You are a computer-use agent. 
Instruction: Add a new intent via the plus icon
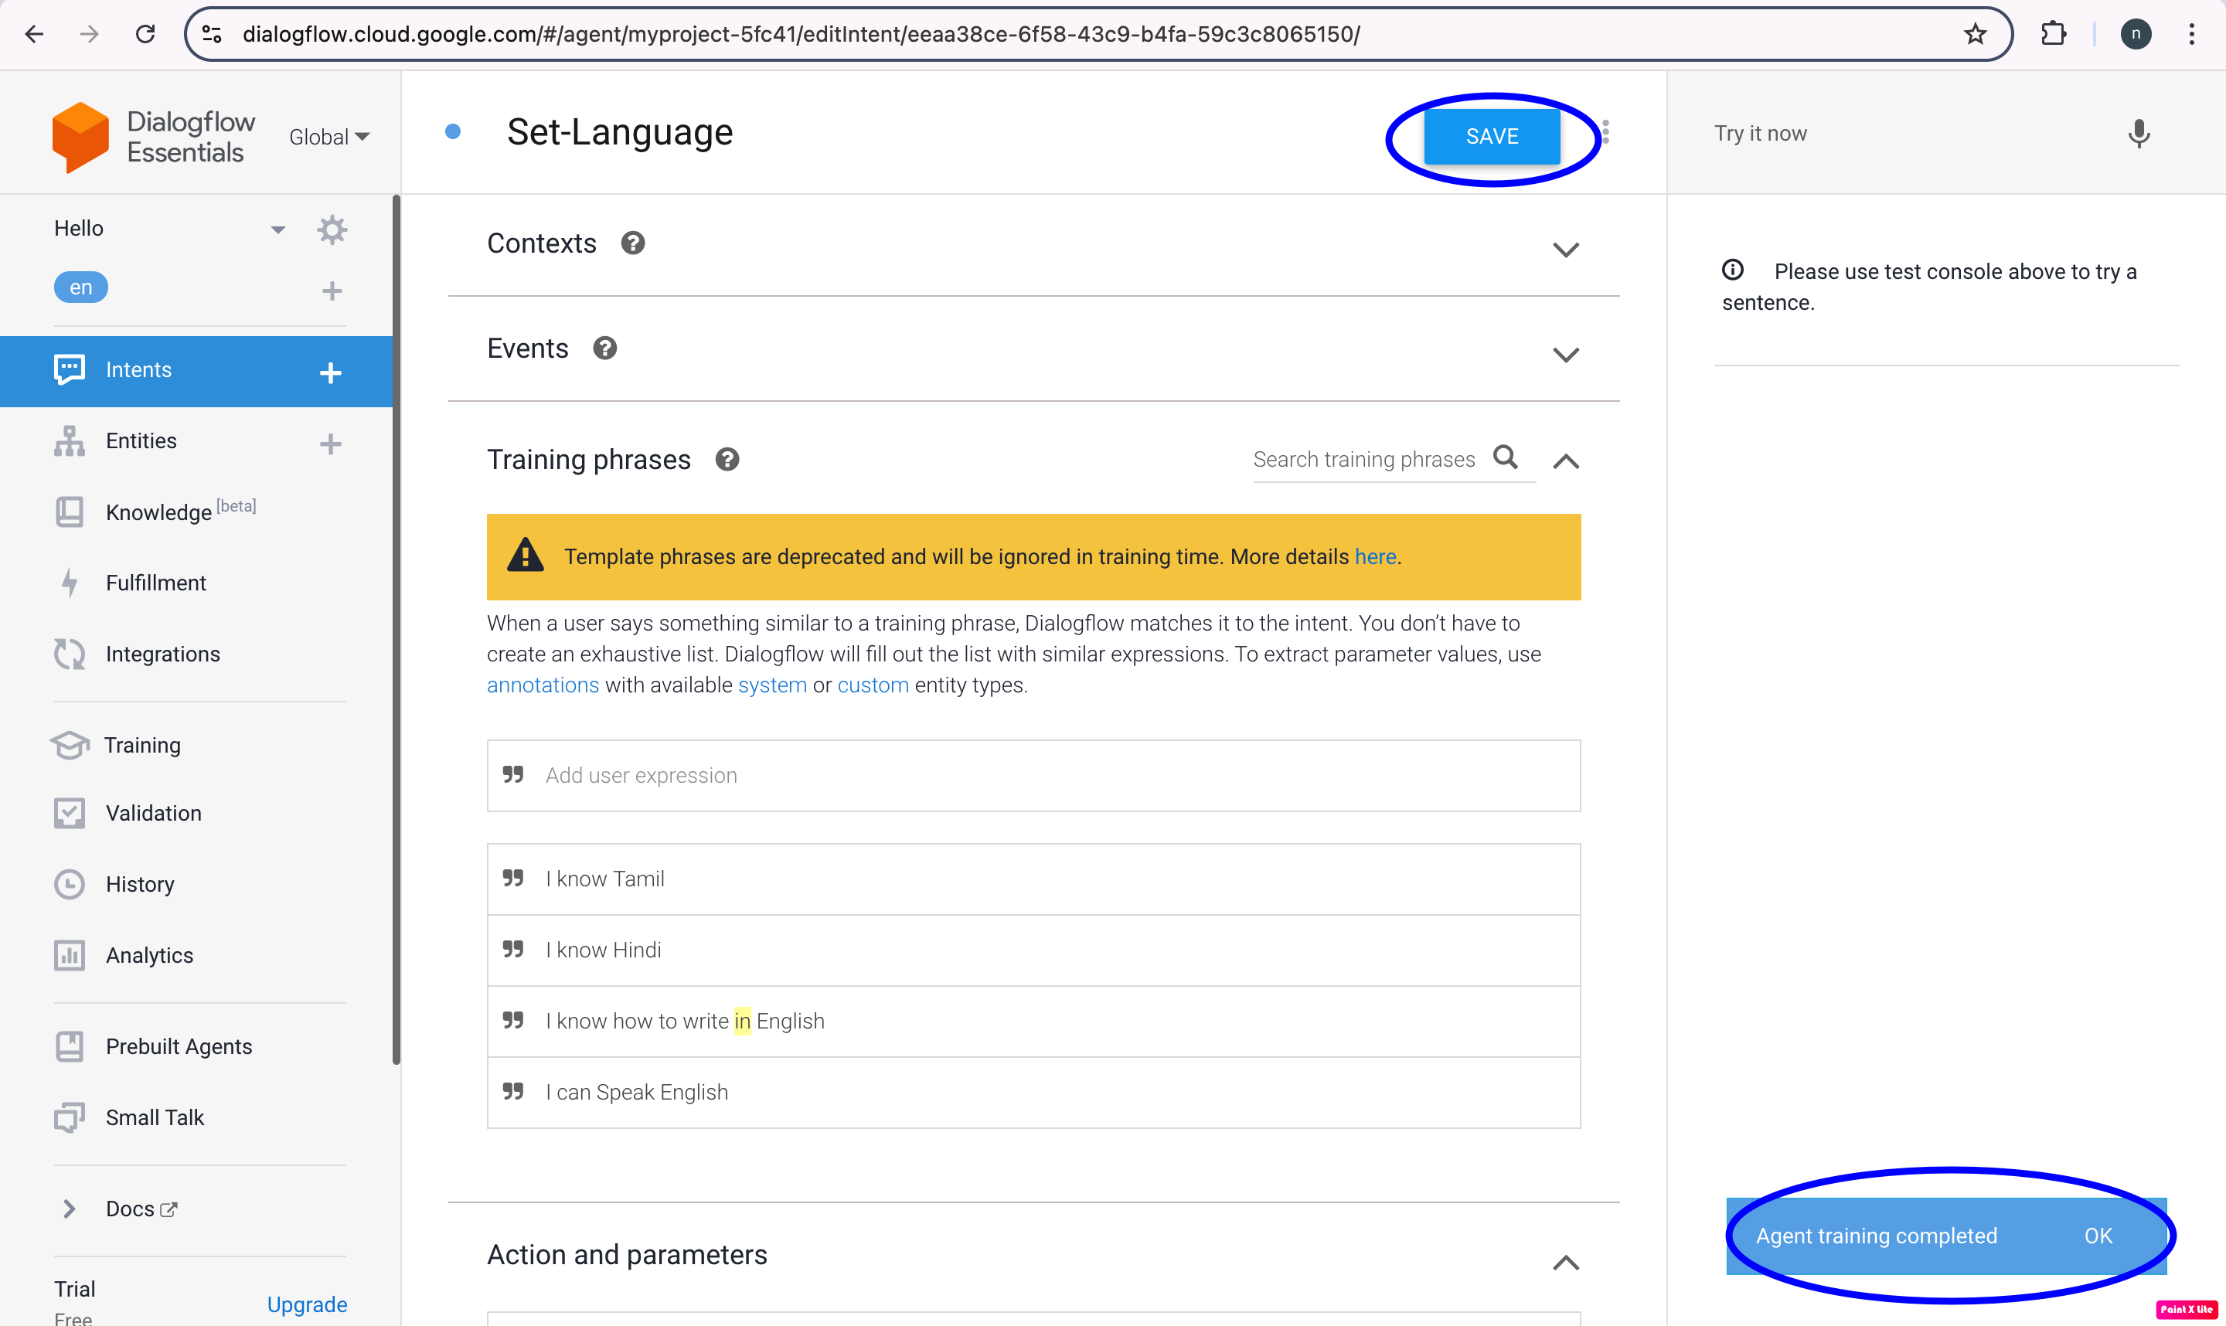point(332,372)
